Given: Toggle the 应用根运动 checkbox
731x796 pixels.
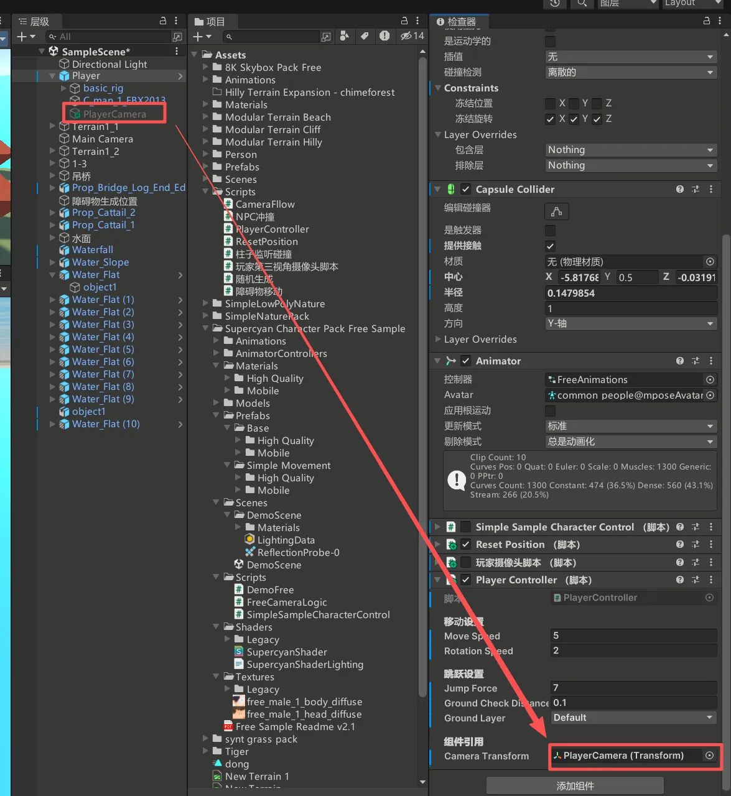Looking at the screenshot, I should [550, 410].
